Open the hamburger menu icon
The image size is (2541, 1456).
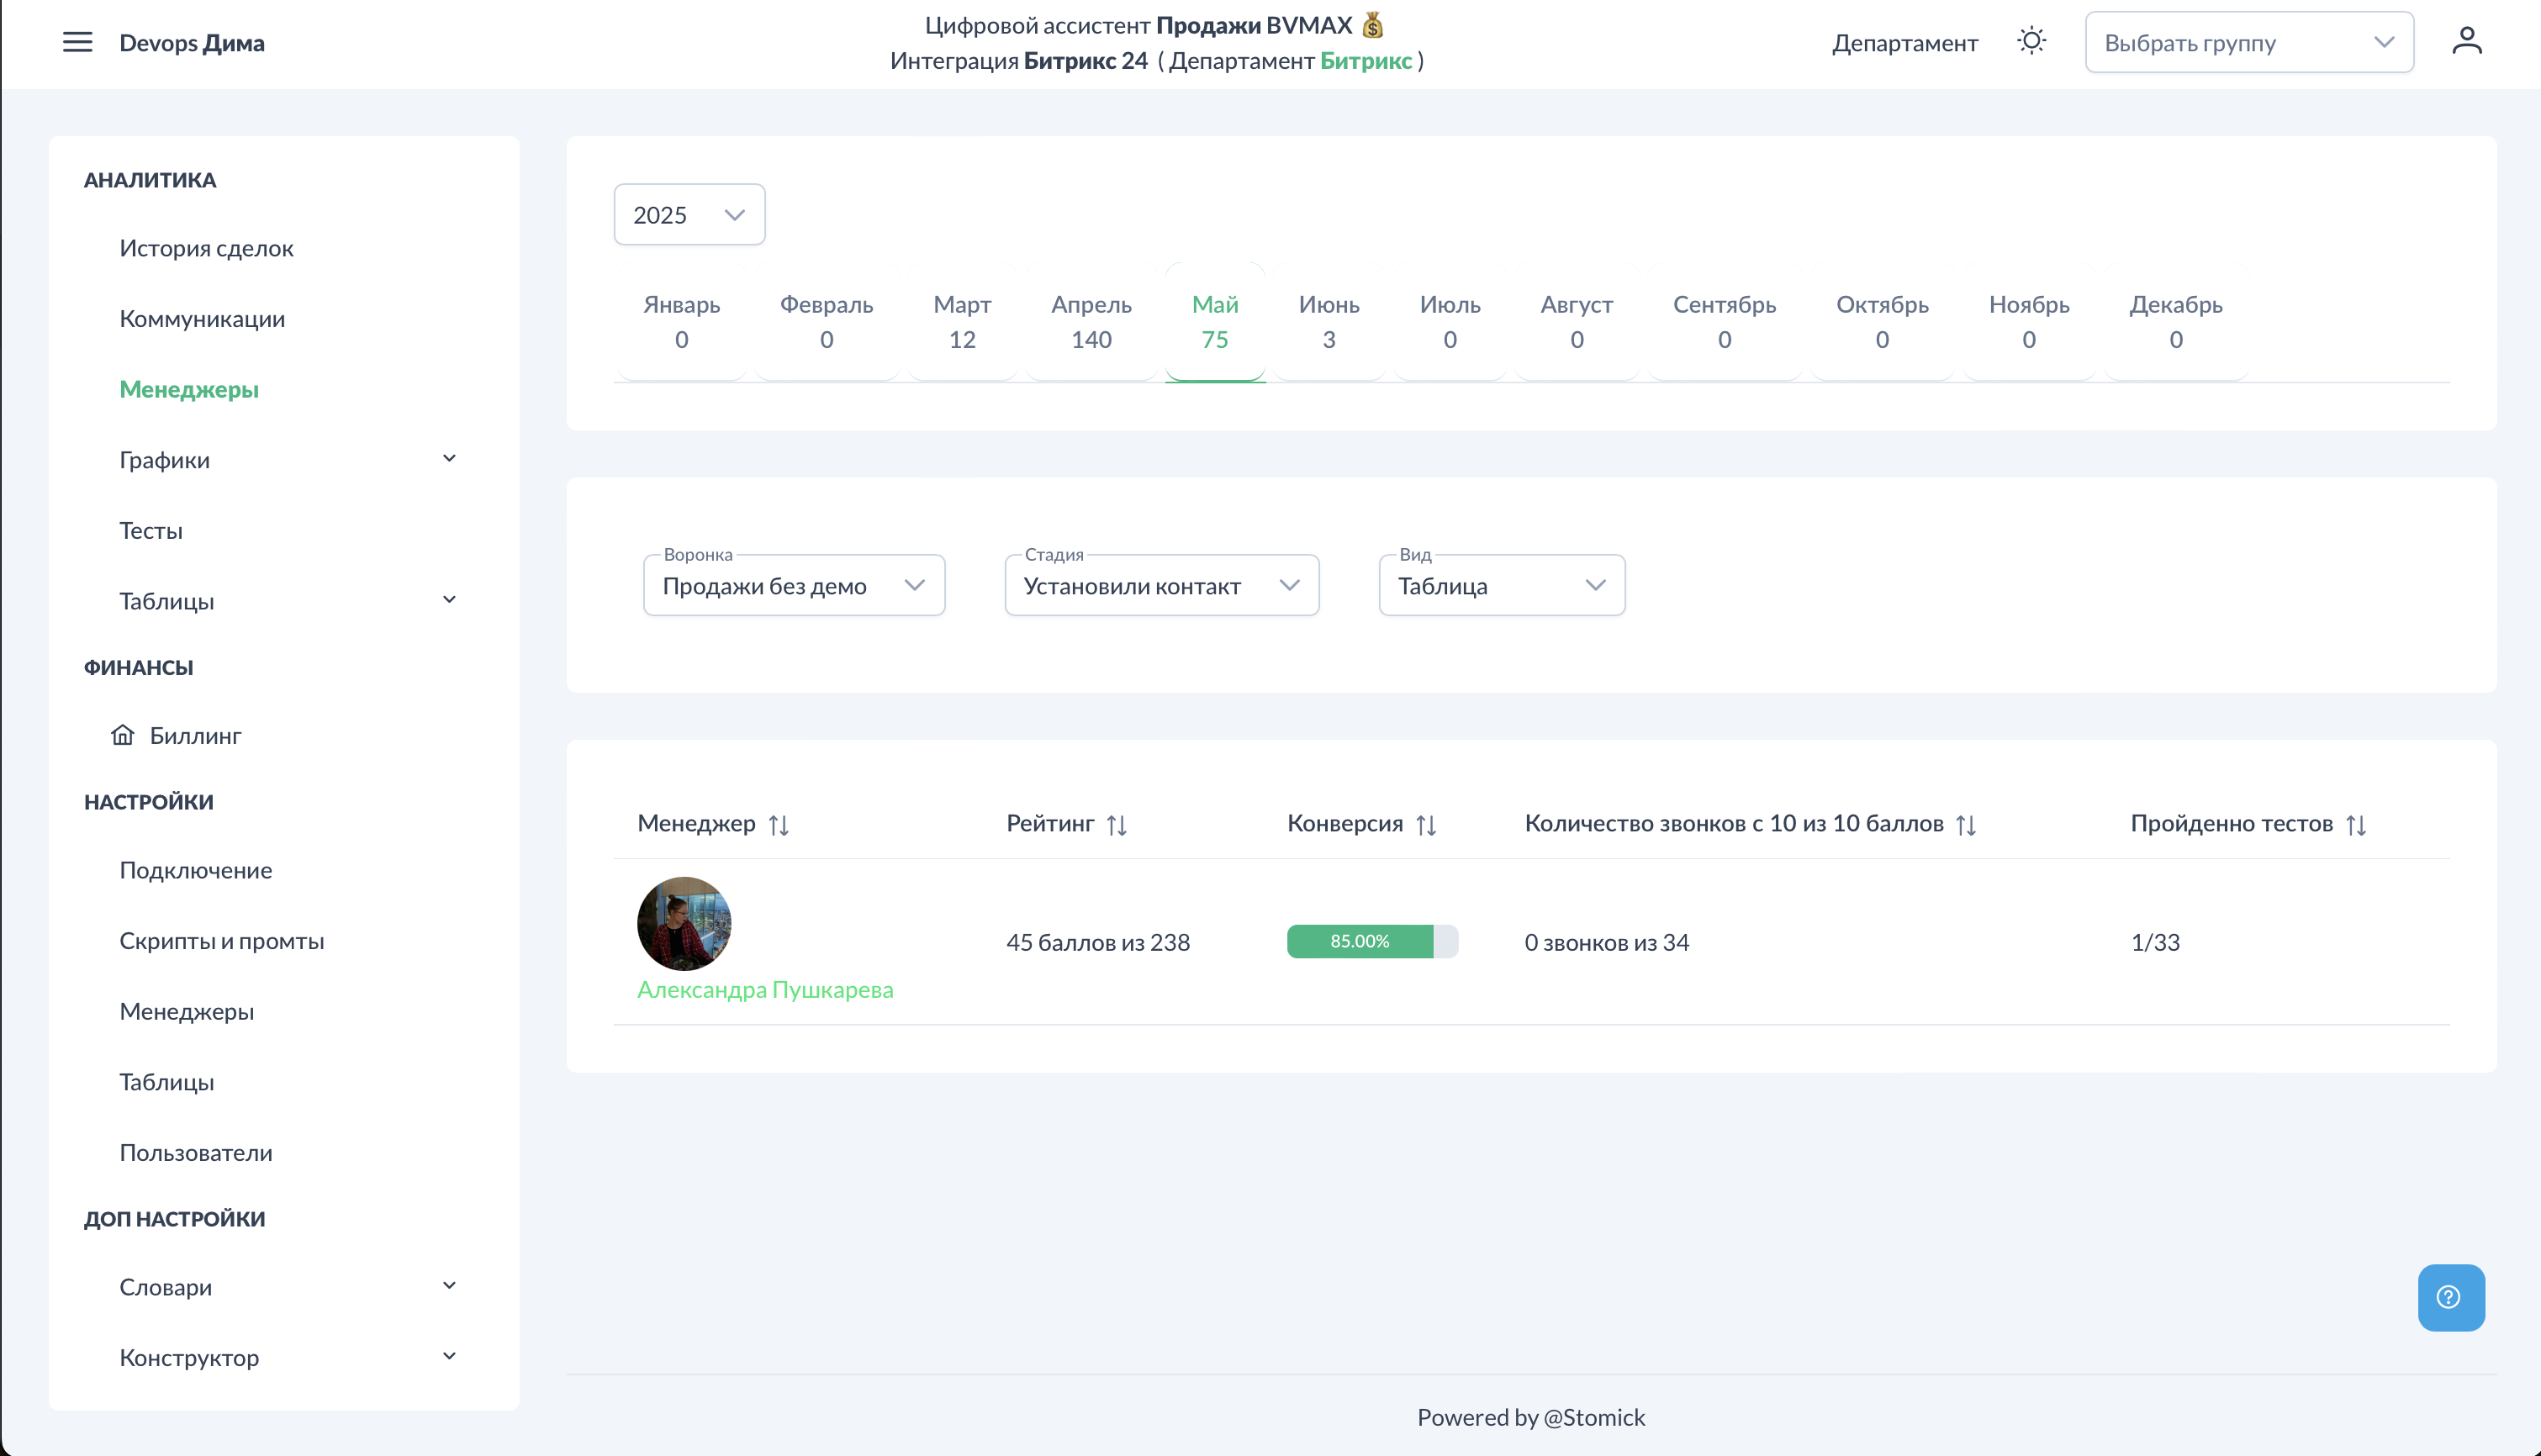77,42
